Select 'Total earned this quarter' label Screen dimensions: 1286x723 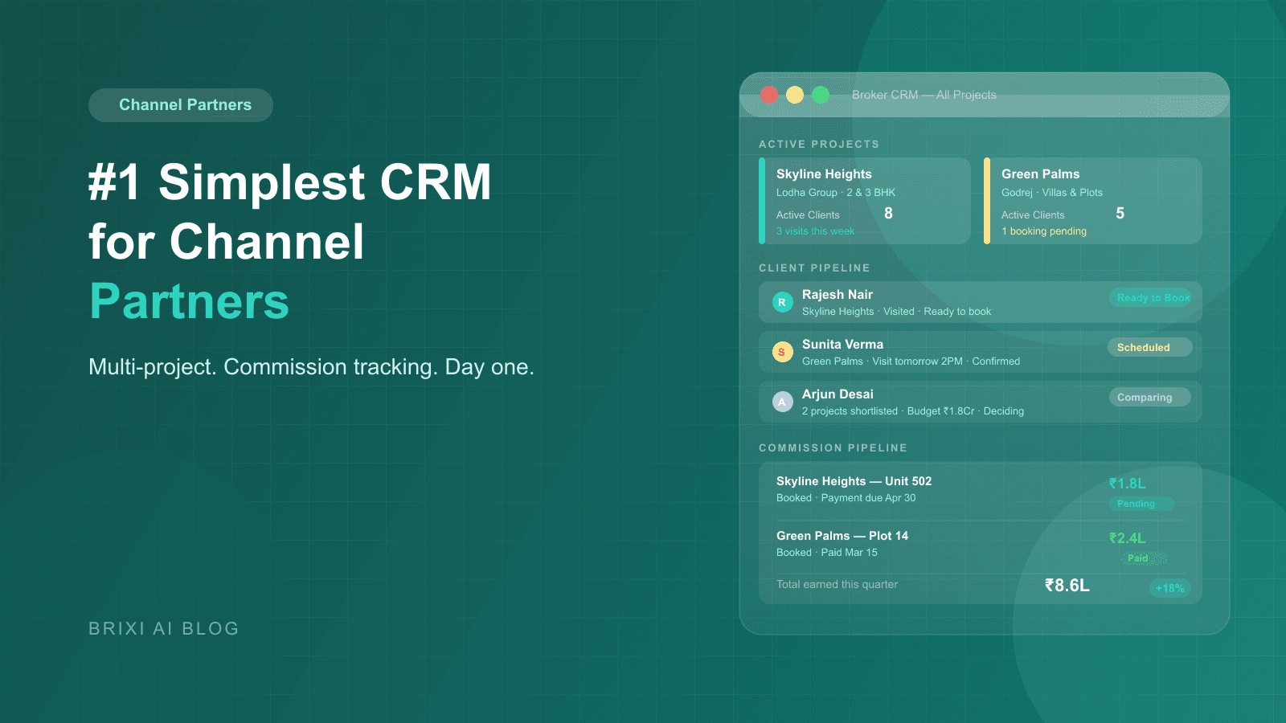(x=837, y=585)
